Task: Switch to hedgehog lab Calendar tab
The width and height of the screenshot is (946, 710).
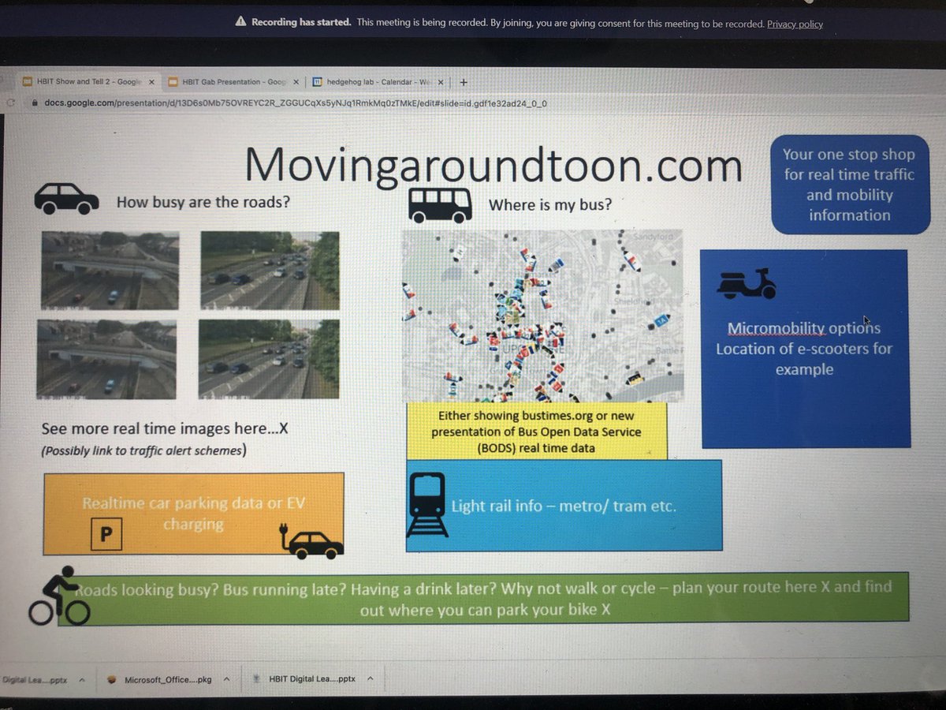Action: coord(378,81)
